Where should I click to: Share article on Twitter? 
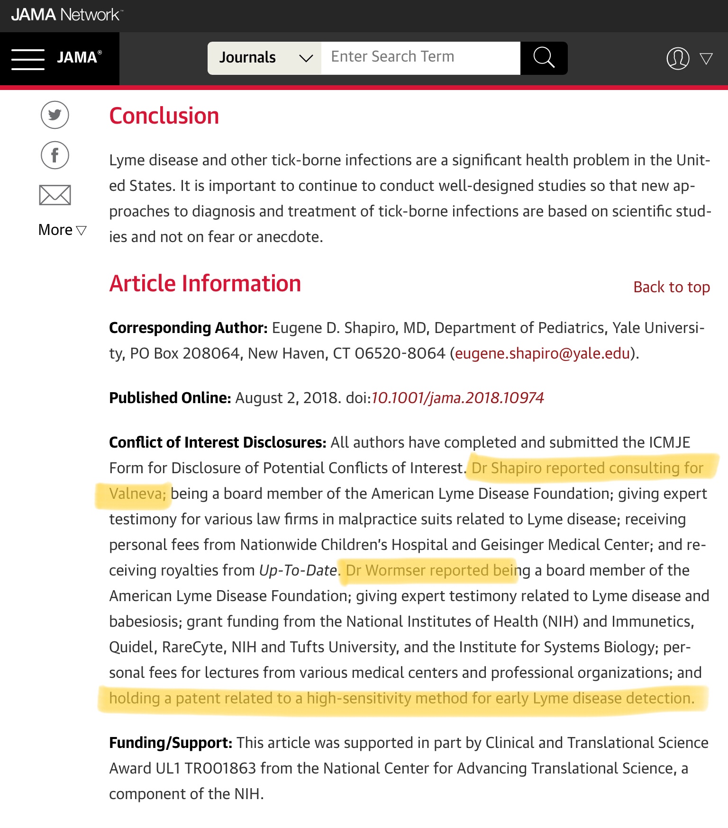55,115
